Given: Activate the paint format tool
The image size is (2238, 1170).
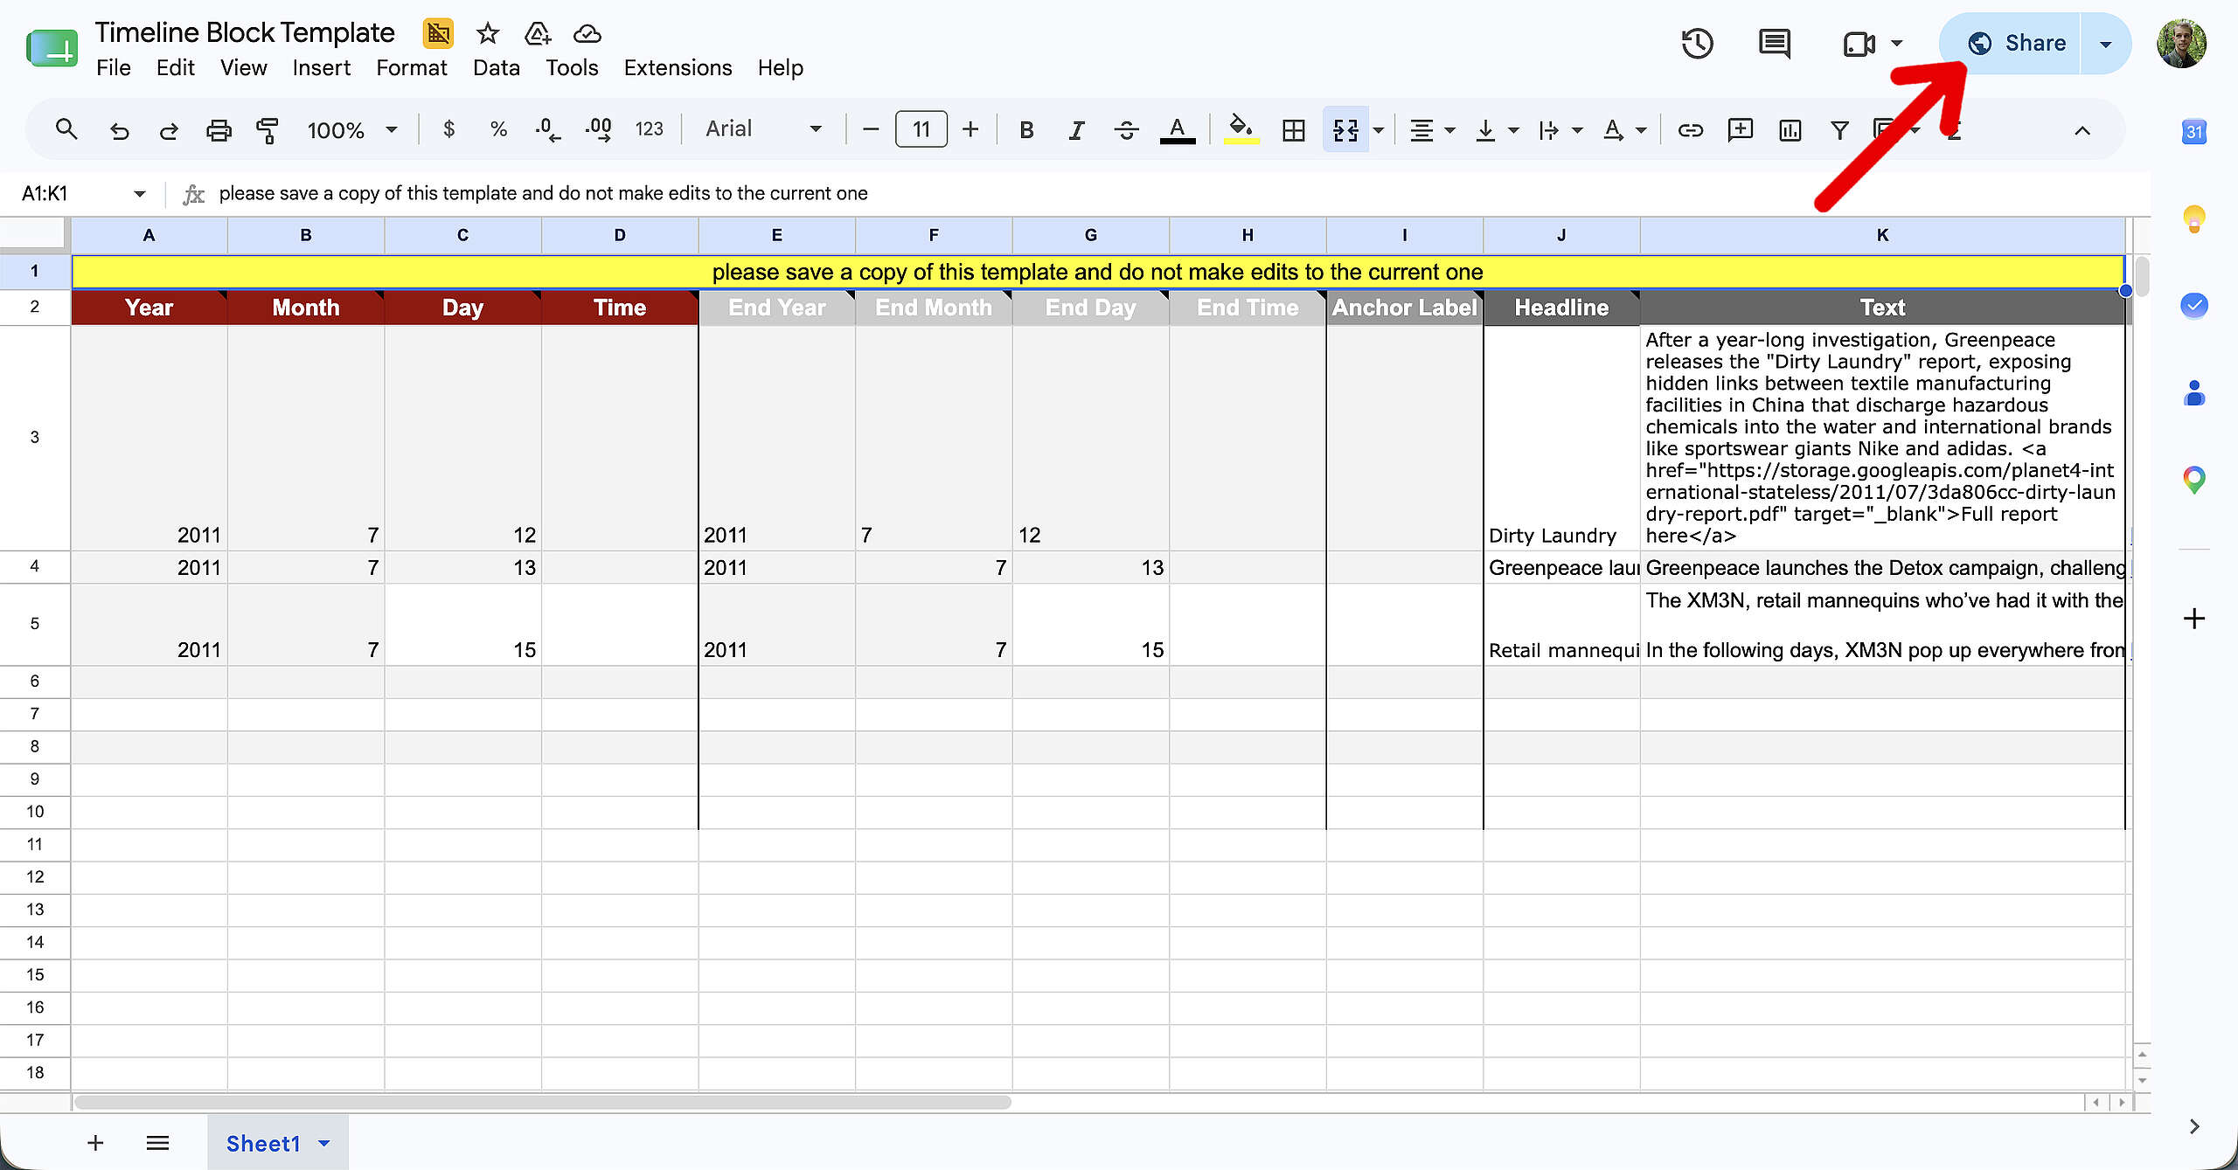Looking at the screenshot, I should 268,130.
